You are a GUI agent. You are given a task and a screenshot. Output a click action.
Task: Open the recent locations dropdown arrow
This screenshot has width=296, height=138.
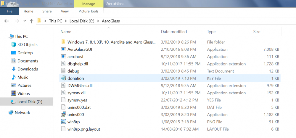24,21
